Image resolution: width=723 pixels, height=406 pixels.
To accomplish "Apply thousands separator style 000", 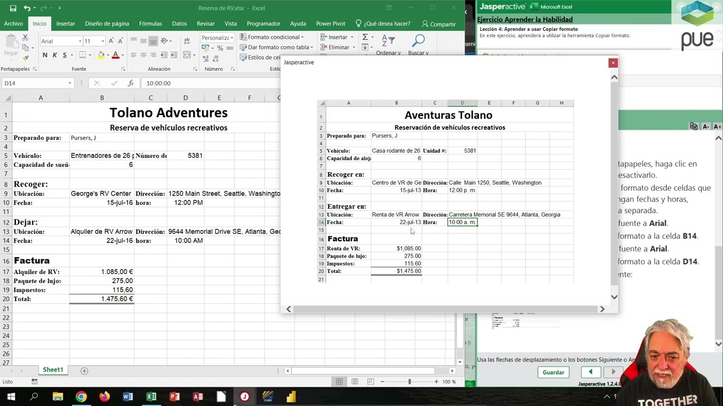I will coord(229,48).
